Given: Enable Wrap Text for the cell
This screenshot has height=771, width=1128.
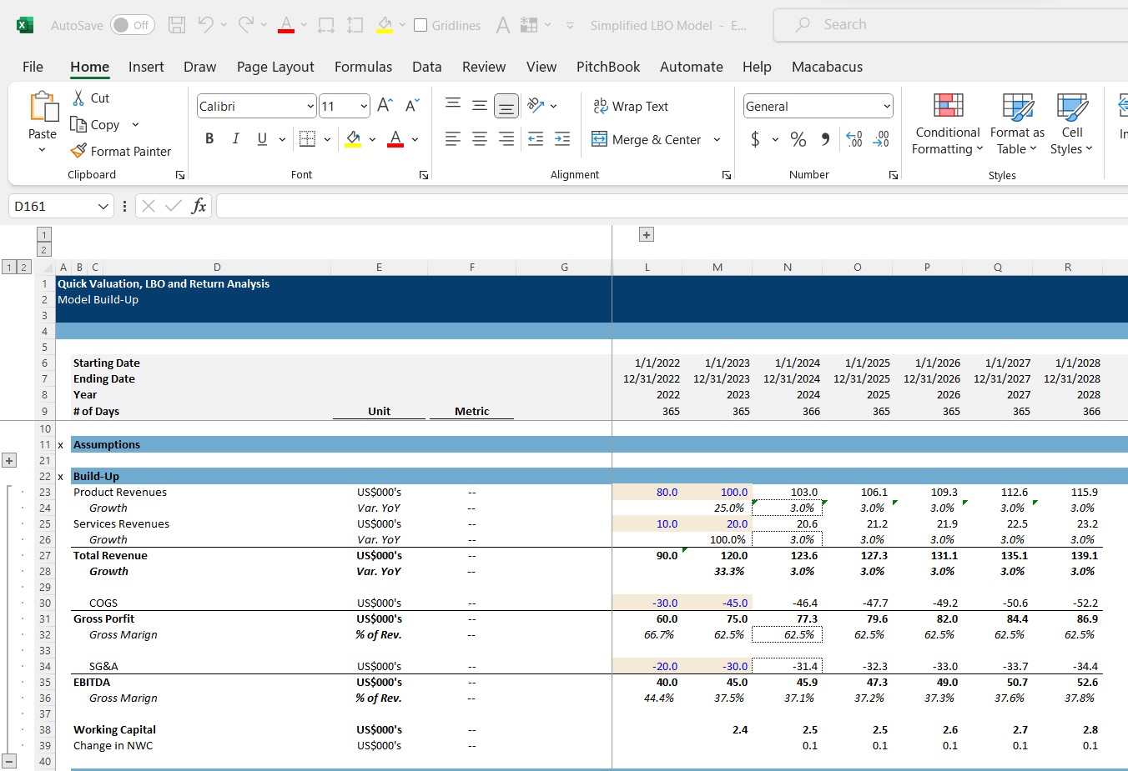Looking at the screenshot, I should 631,106.
